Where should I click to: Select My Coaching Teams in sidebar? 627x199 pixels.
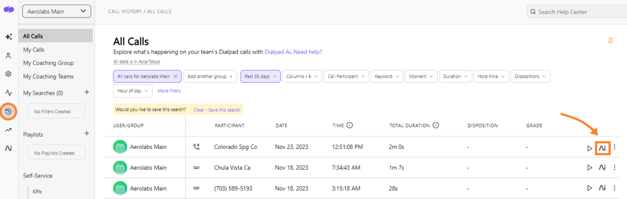(48, 76)
